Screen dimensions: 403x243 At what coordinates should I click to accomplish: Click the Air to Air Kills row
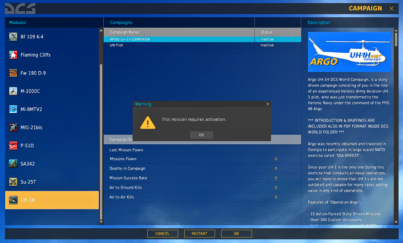pyautogui.click(x=202, y=197)
